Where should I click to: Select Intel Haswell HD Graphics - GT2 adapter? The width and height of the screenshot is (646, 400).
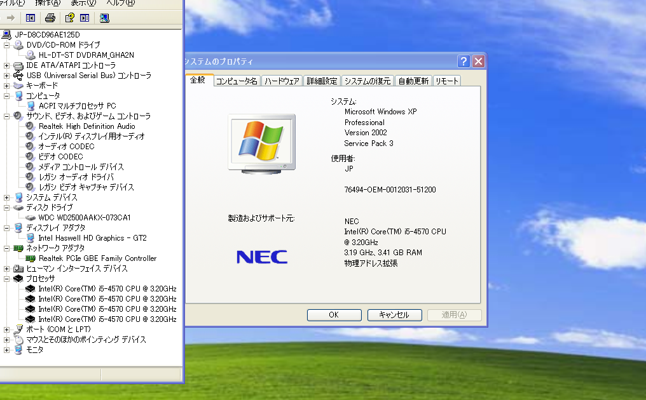coord(92,238)
